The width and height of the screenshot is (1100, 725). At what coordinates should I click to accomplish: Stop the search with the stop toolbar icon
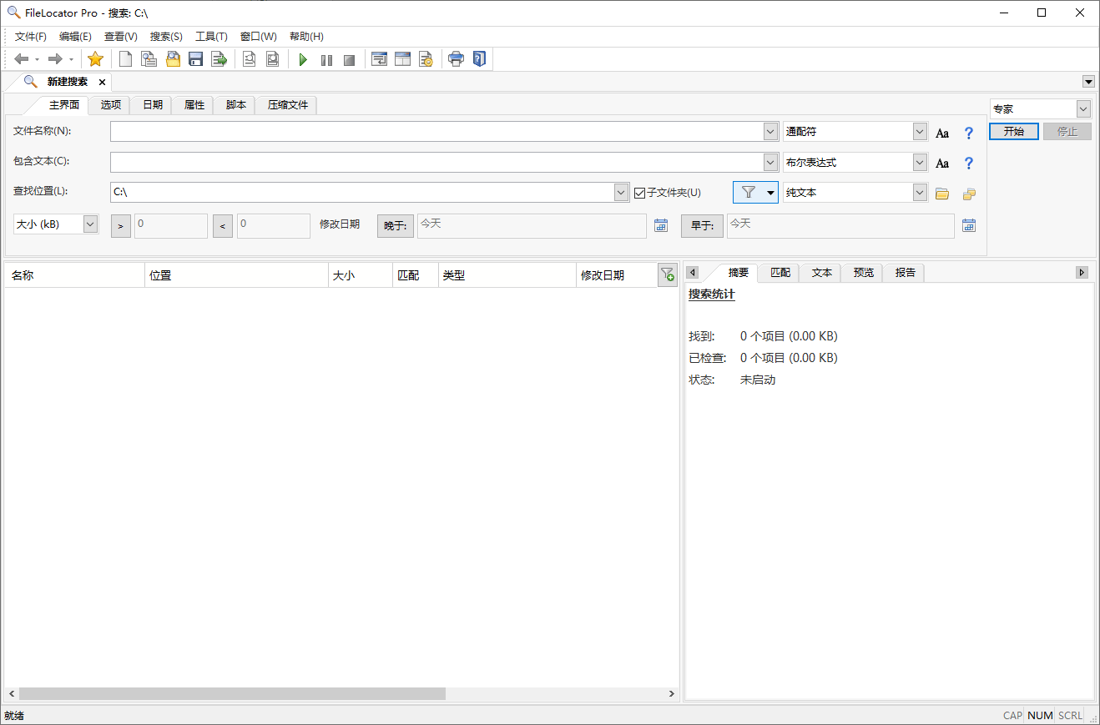coord(350,58)
